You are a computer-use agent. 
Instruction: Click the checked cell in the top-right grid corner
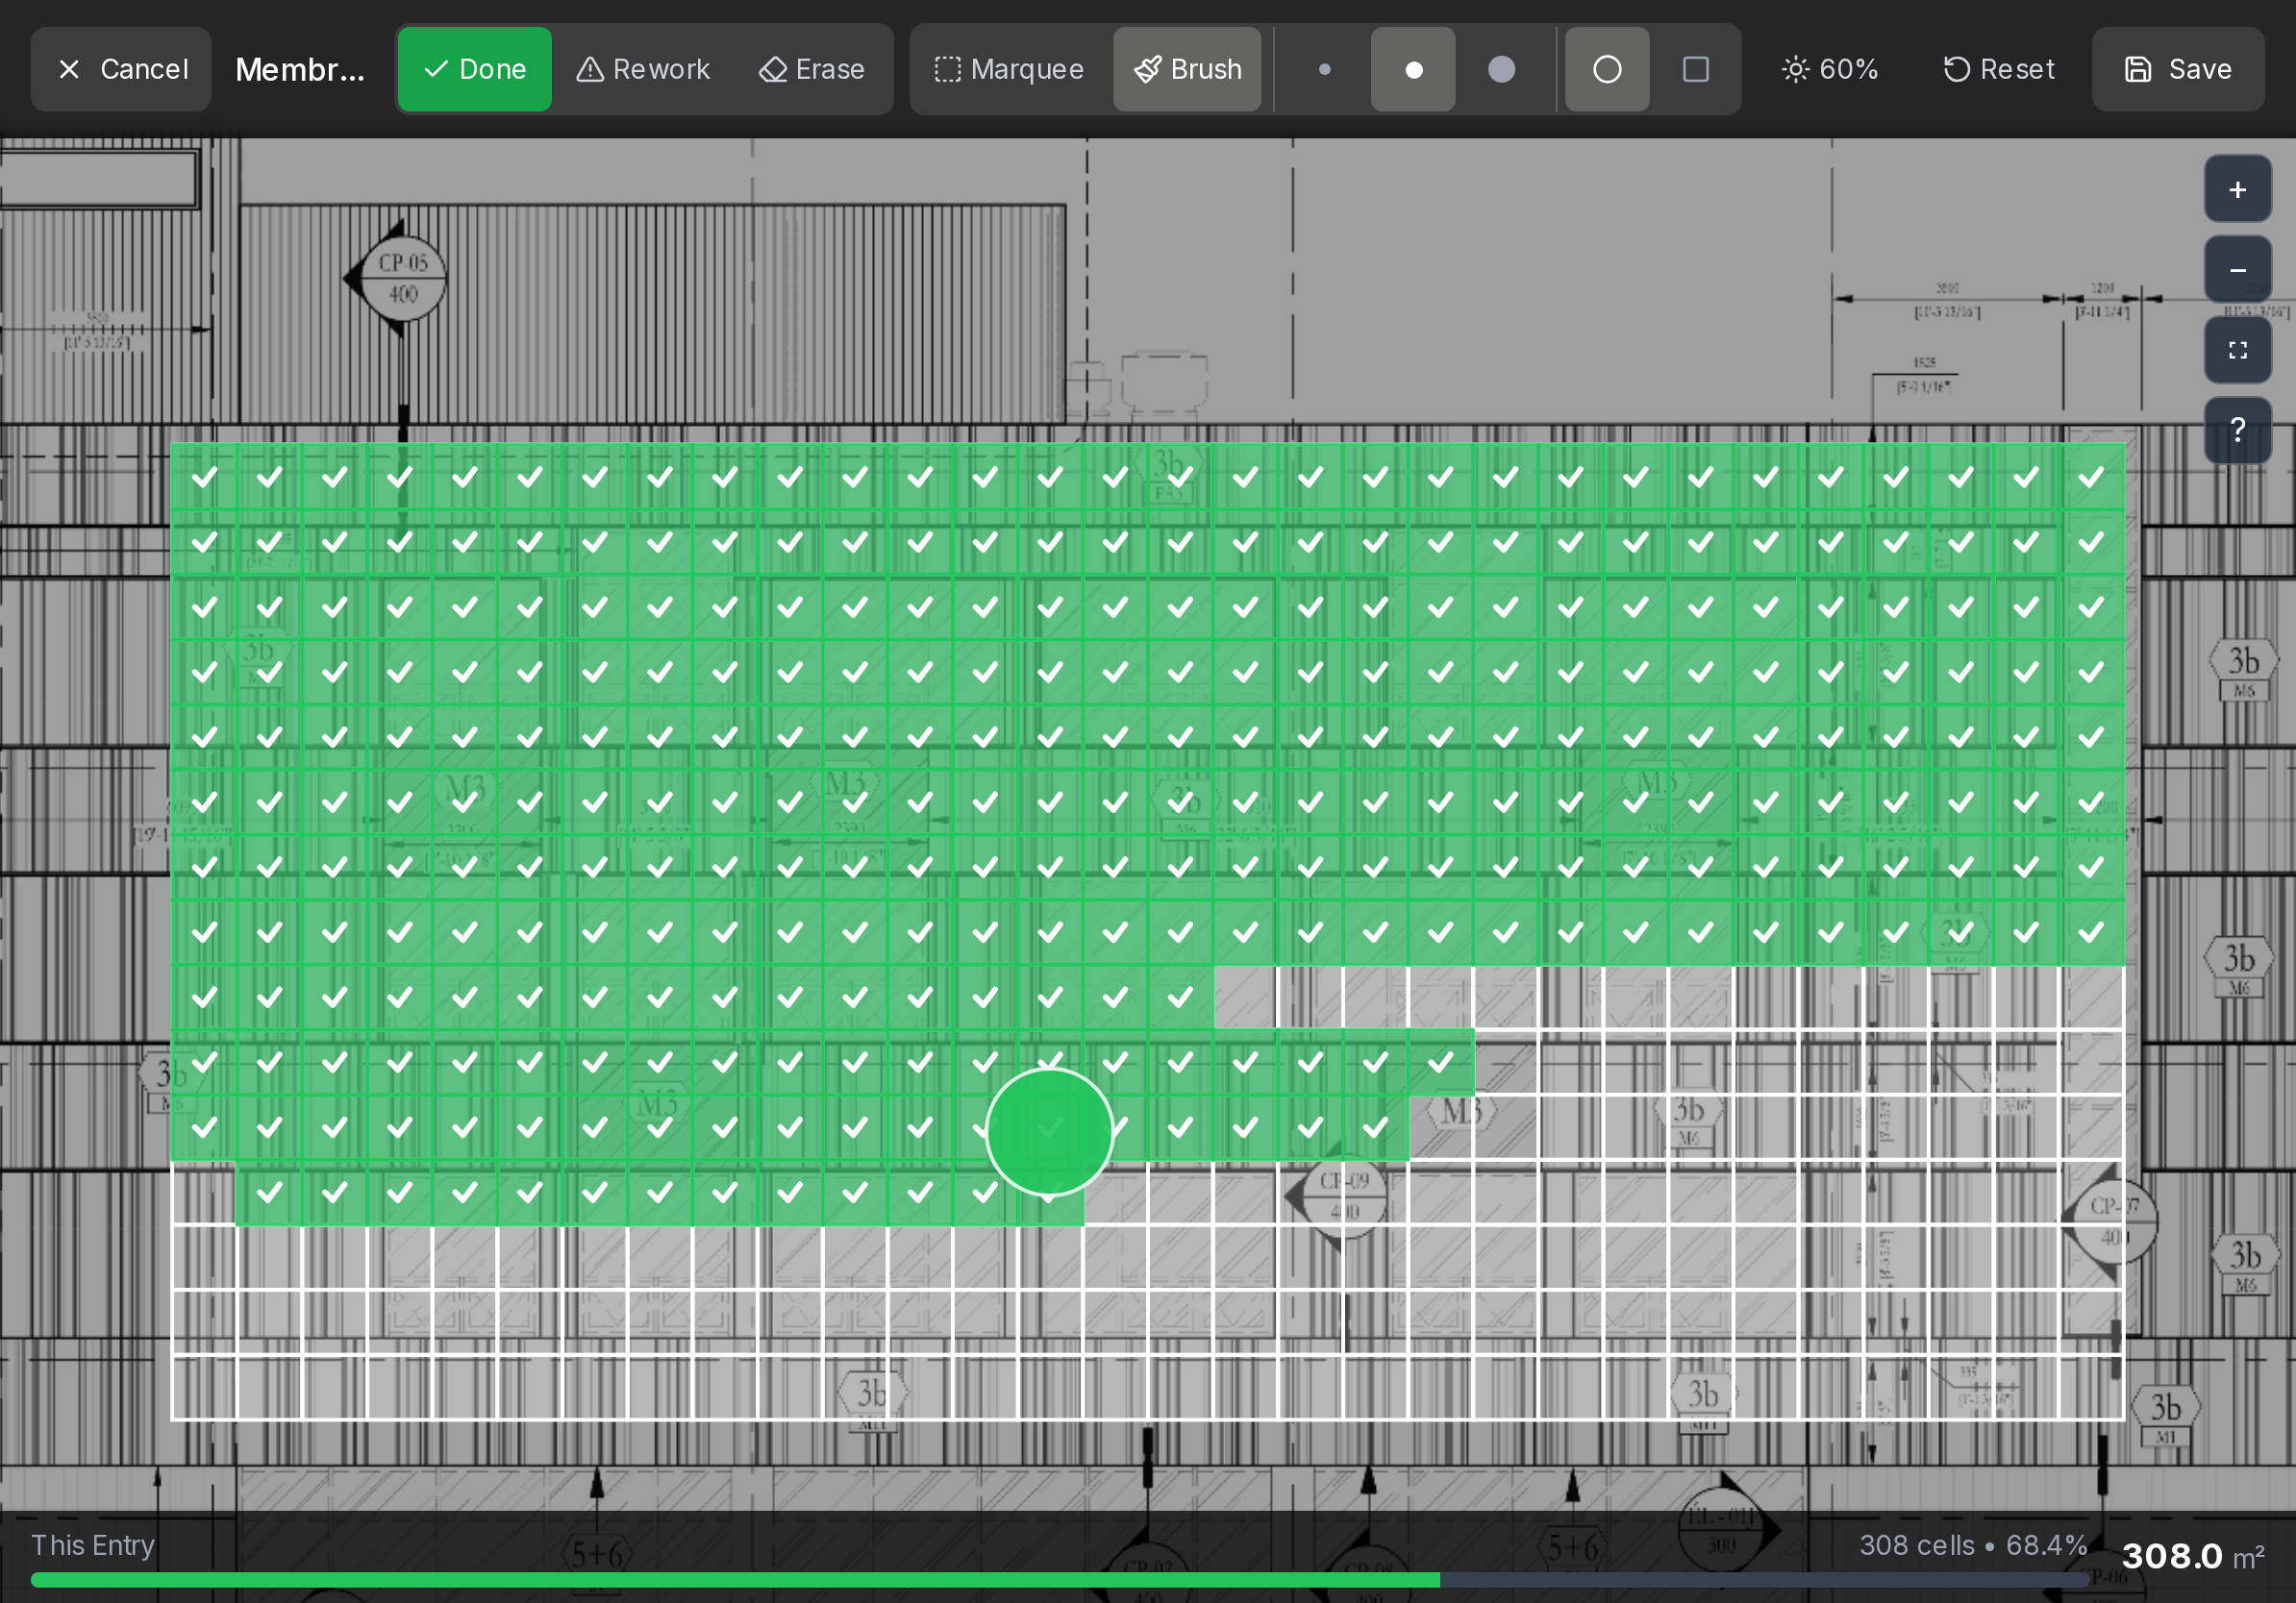click(2091, 477)
